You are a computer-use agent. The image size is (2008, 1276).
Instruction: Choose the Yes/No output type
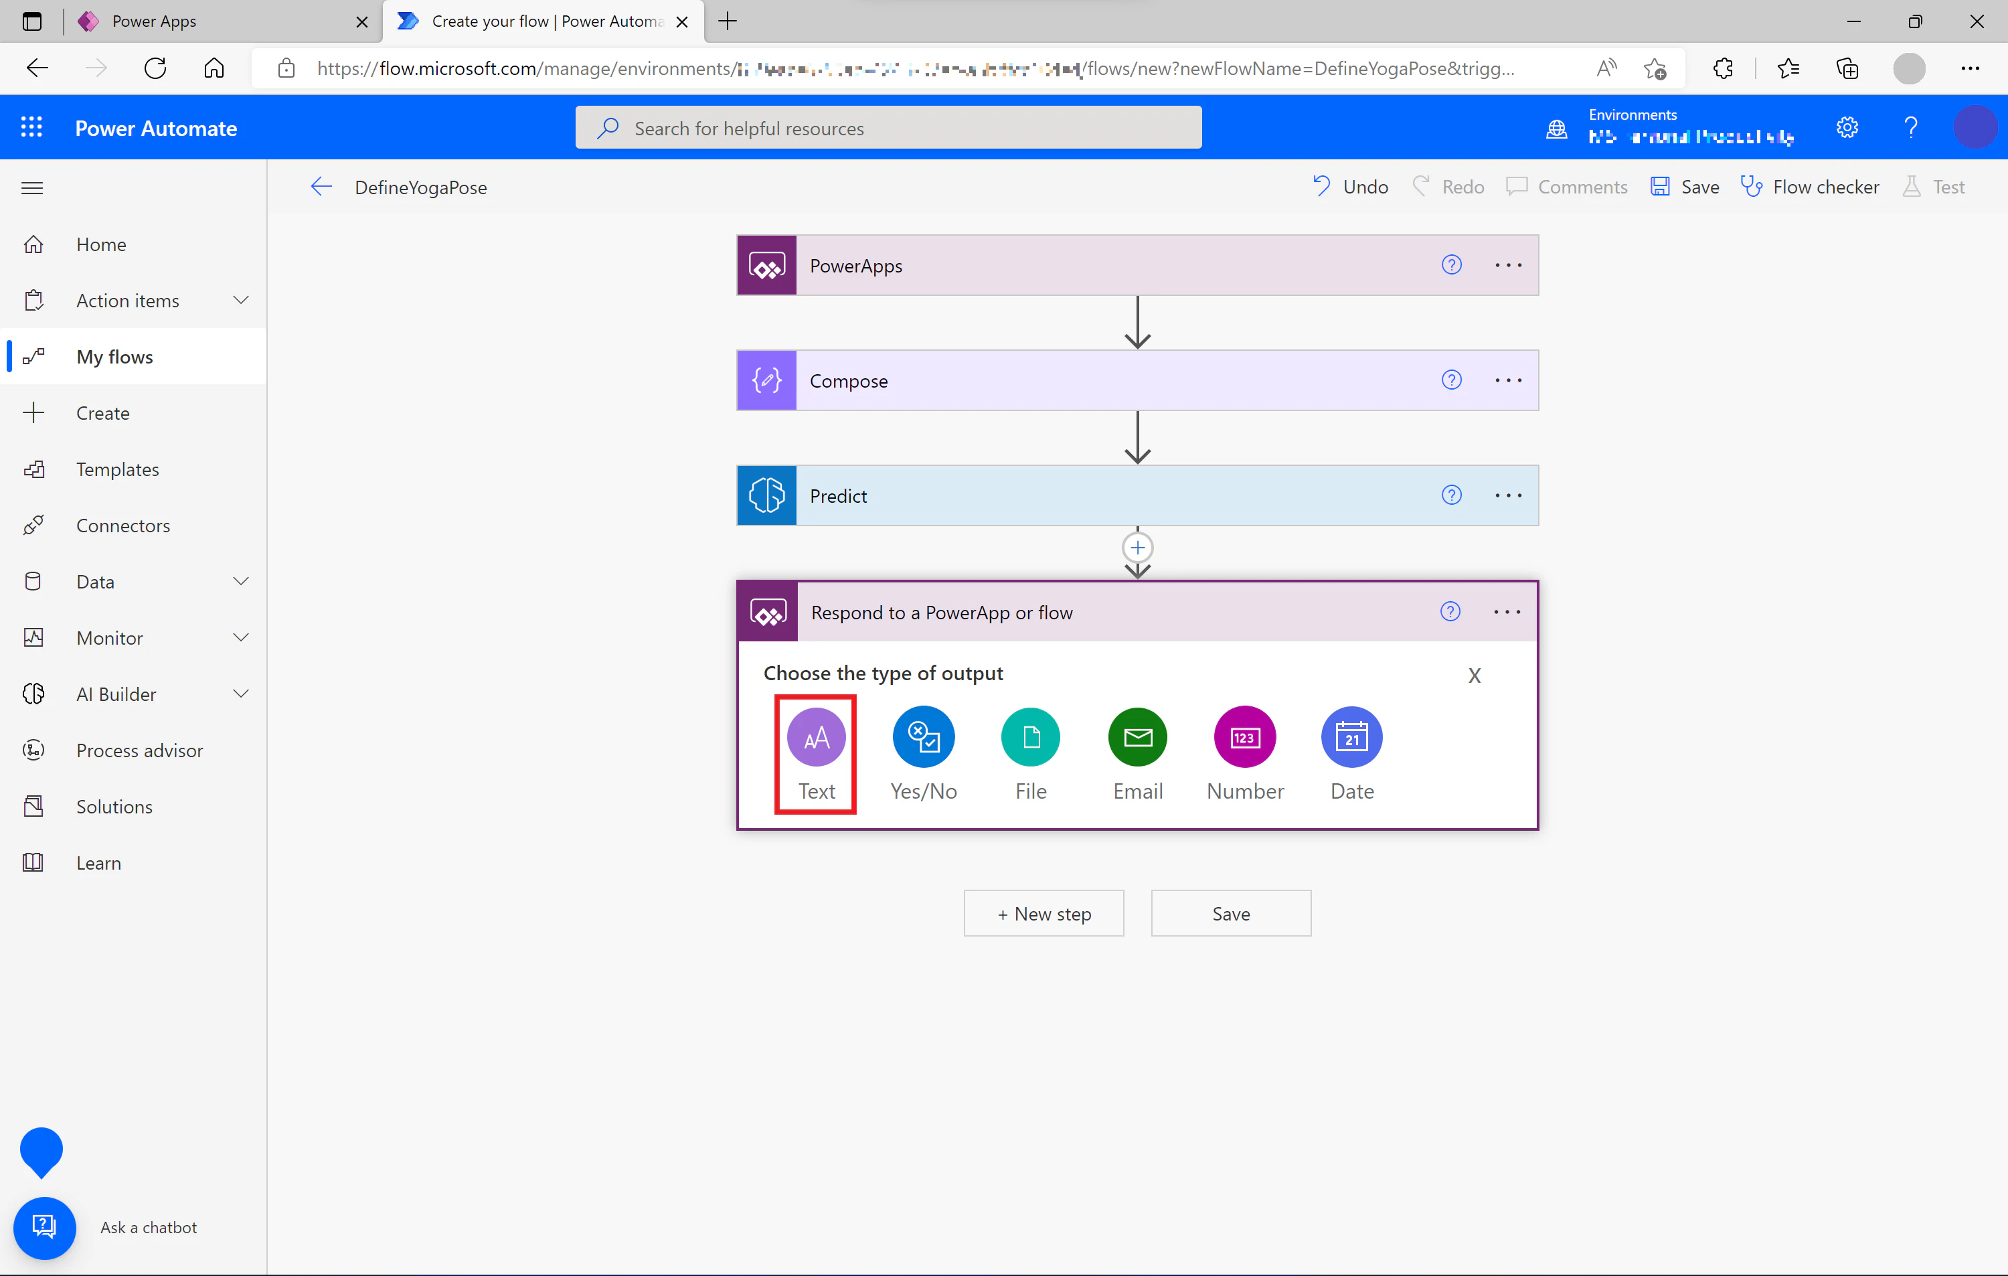923,754
